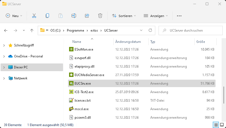This screenshot has height=128, width=226.
Task: Open the Sortieren dropdown menu
Action: point(124,16)
